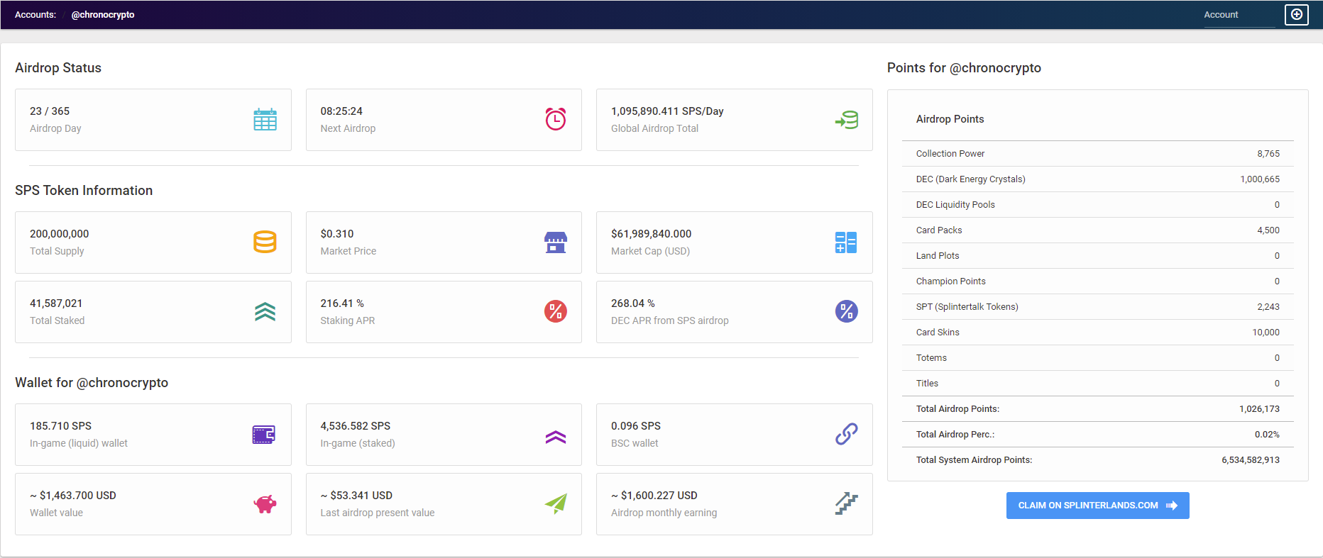Click the 4,536.582 SPS staked value
This screenshot has width=1323, height=558.
coord(356,426)
